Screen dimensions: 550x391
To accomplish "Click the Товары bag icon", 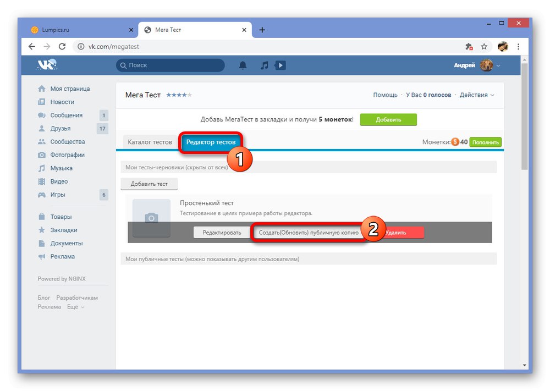I will (x=42, y=217).
